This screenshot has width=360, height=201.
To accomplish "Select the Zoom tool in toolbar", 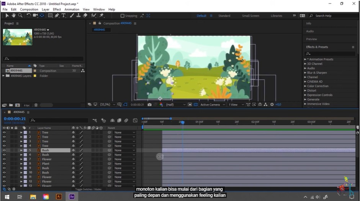I will (x=20, y=16).
